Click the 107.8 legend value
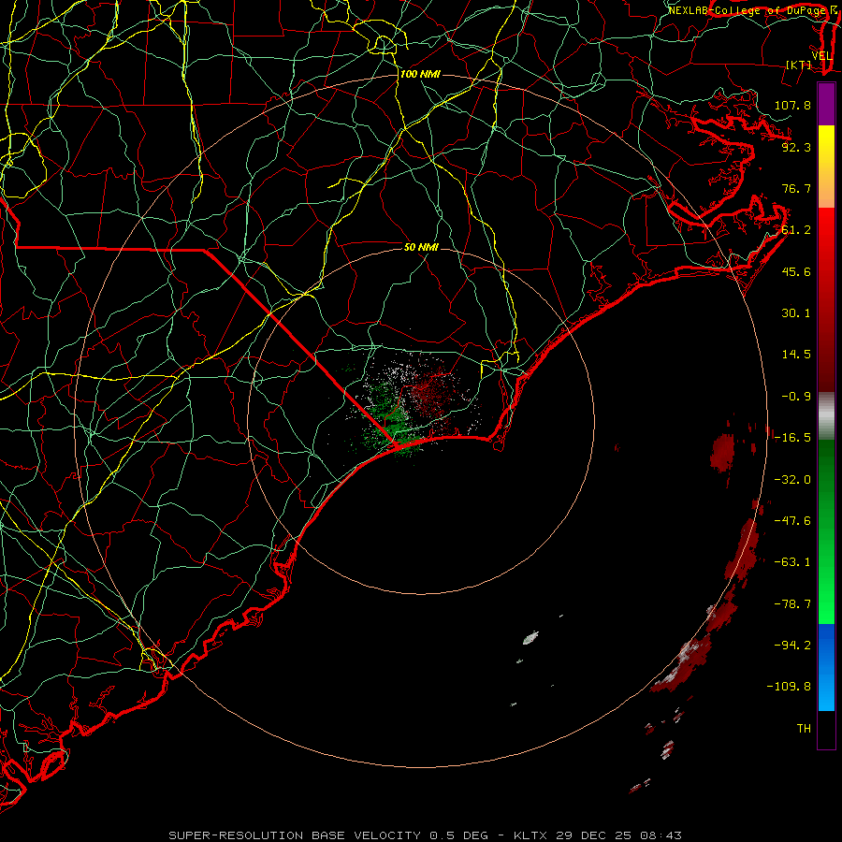Image resolution: width=842 pixels, height=842 pixels. 792,105
